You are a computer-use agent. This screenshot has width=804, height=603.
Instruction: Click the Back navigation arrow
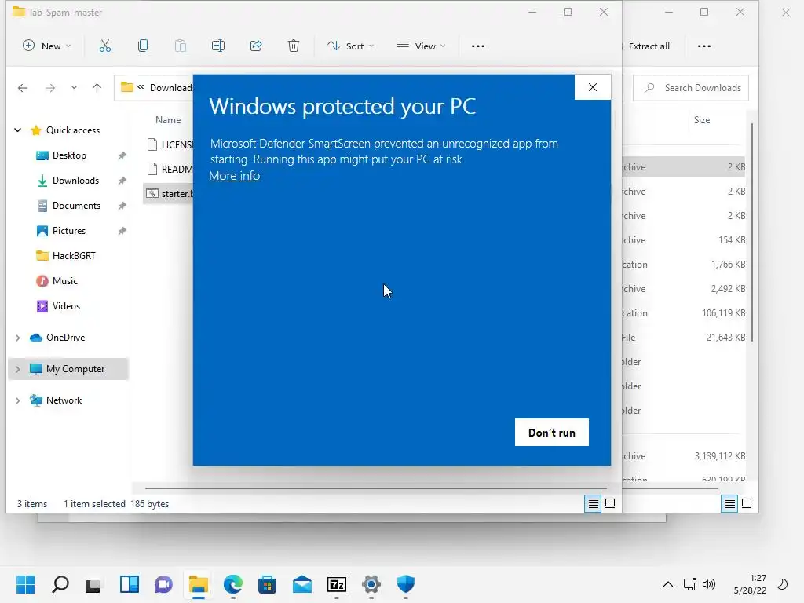point(23,88)
